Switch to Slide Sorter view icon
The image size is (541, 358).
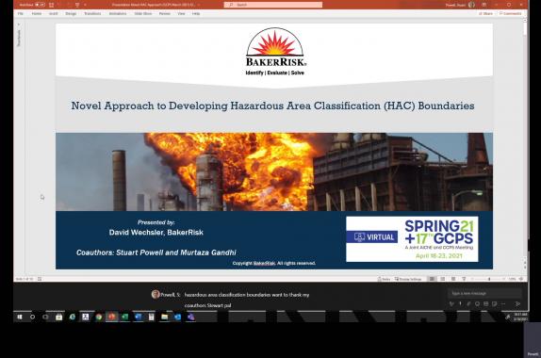[443, 279]
